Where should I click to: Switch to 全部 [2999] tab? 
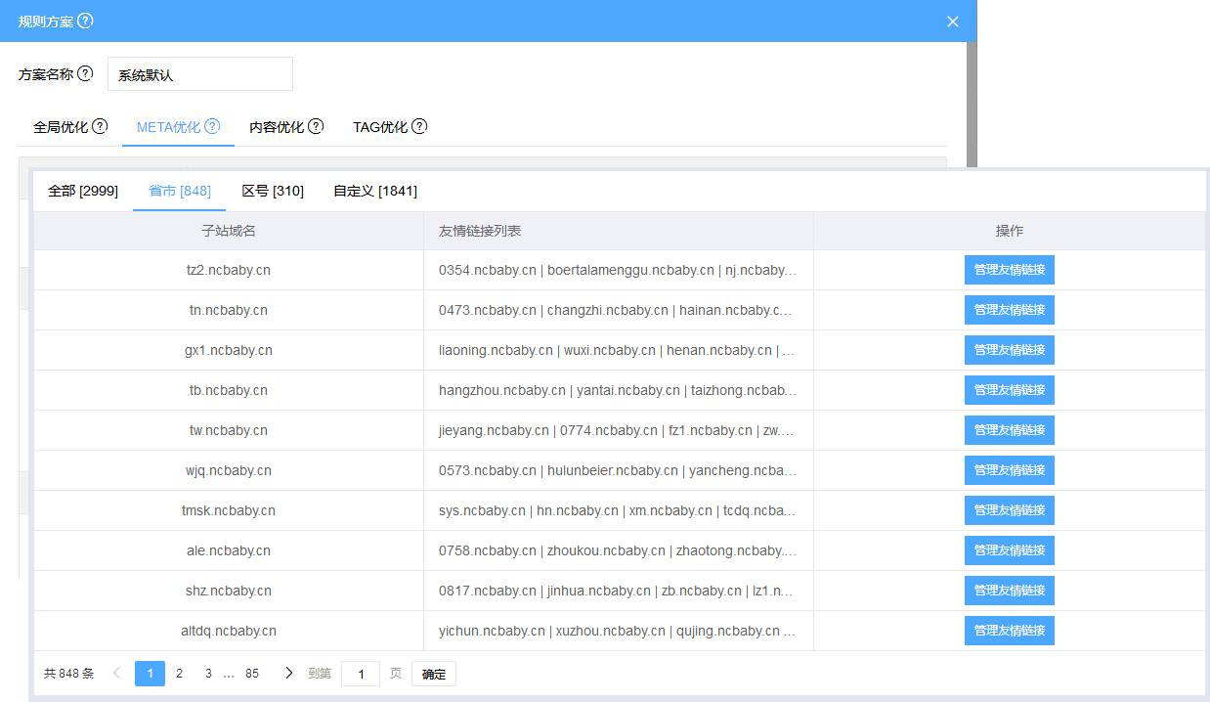[x=83, y=191]
